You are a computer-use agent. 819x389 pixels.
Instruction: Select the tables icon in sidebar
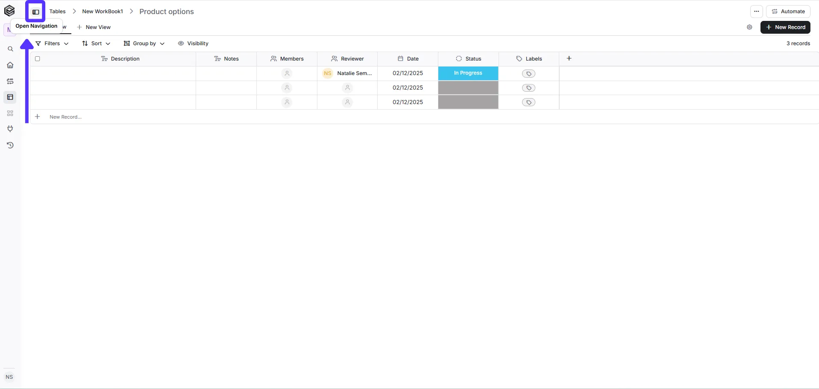point(10,97)
